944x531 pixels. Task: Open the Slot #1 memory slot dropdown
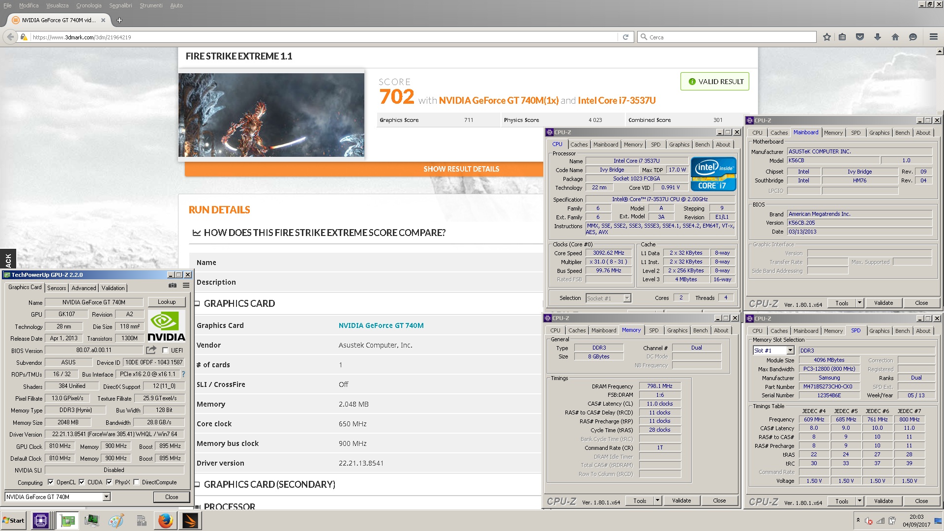coord(790,351)
